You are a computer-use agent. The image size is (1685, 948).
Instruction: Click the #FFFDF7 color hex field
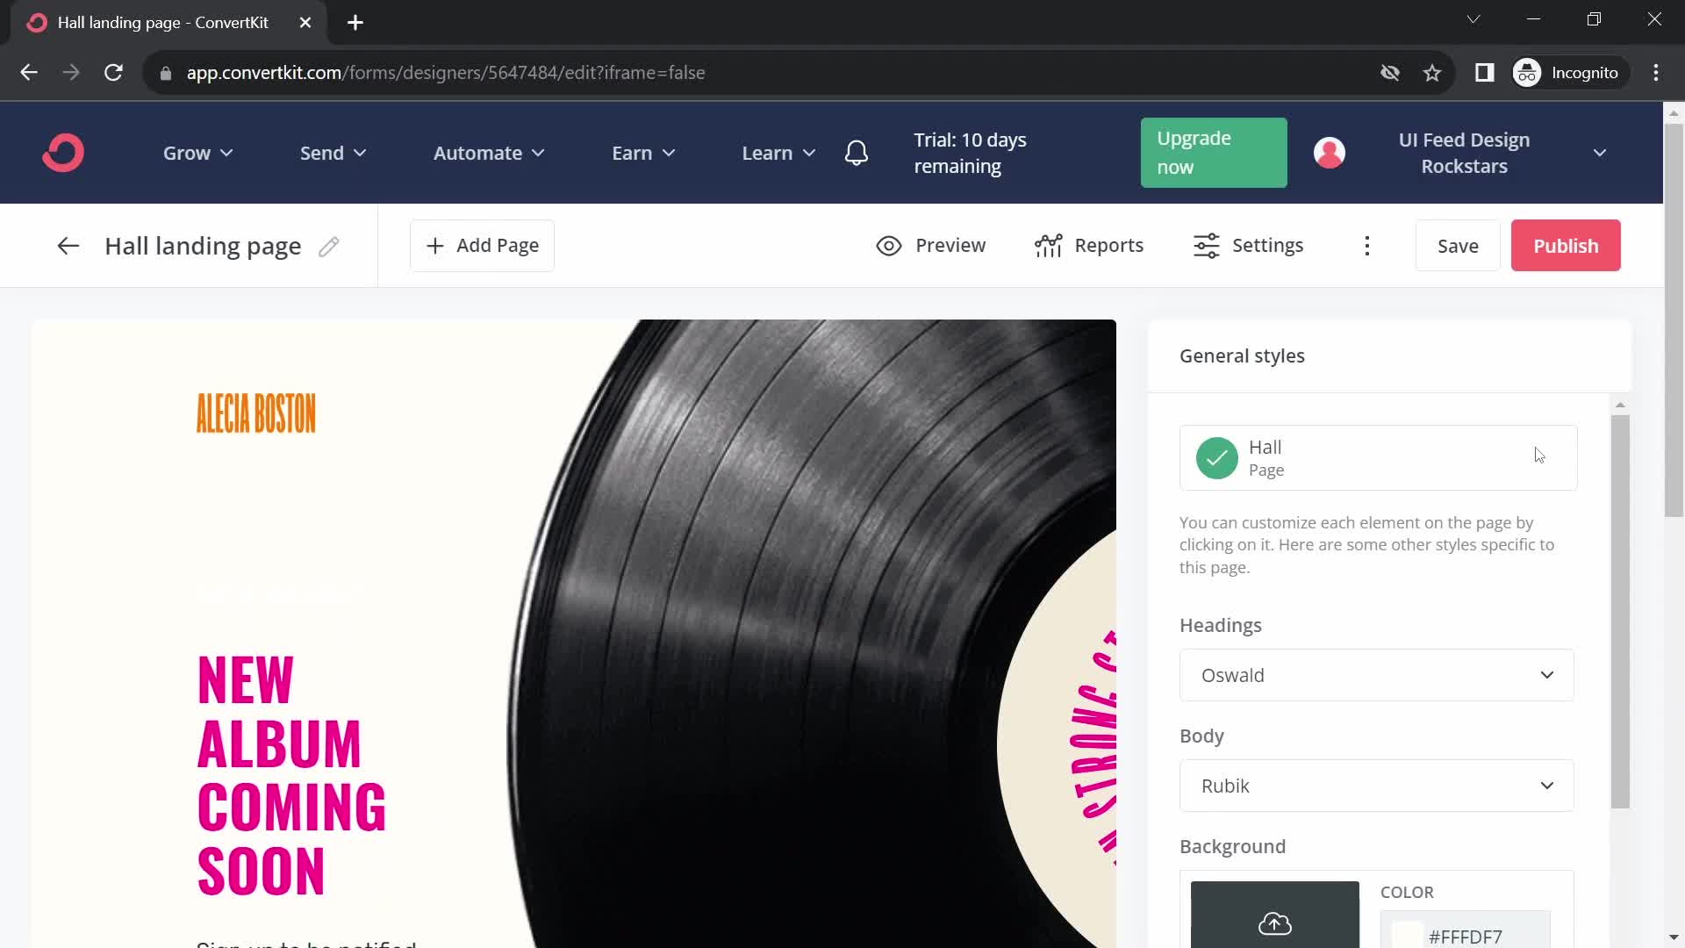(1465, 932)
